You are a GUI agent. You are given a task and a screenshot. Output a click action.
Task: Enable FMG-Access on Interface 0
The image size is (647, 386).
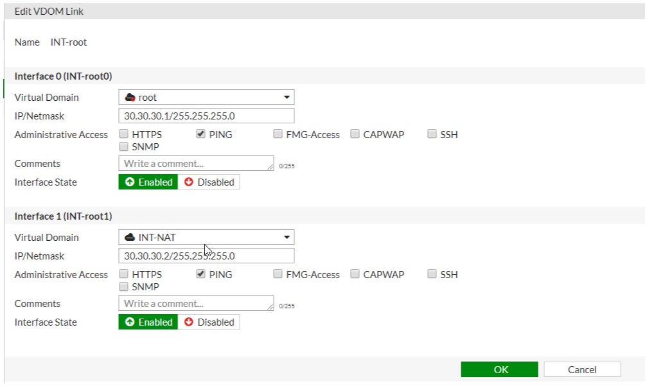click(278, 135)
